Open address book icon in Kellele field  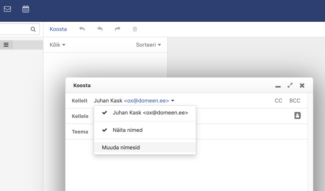coord(297,116)
